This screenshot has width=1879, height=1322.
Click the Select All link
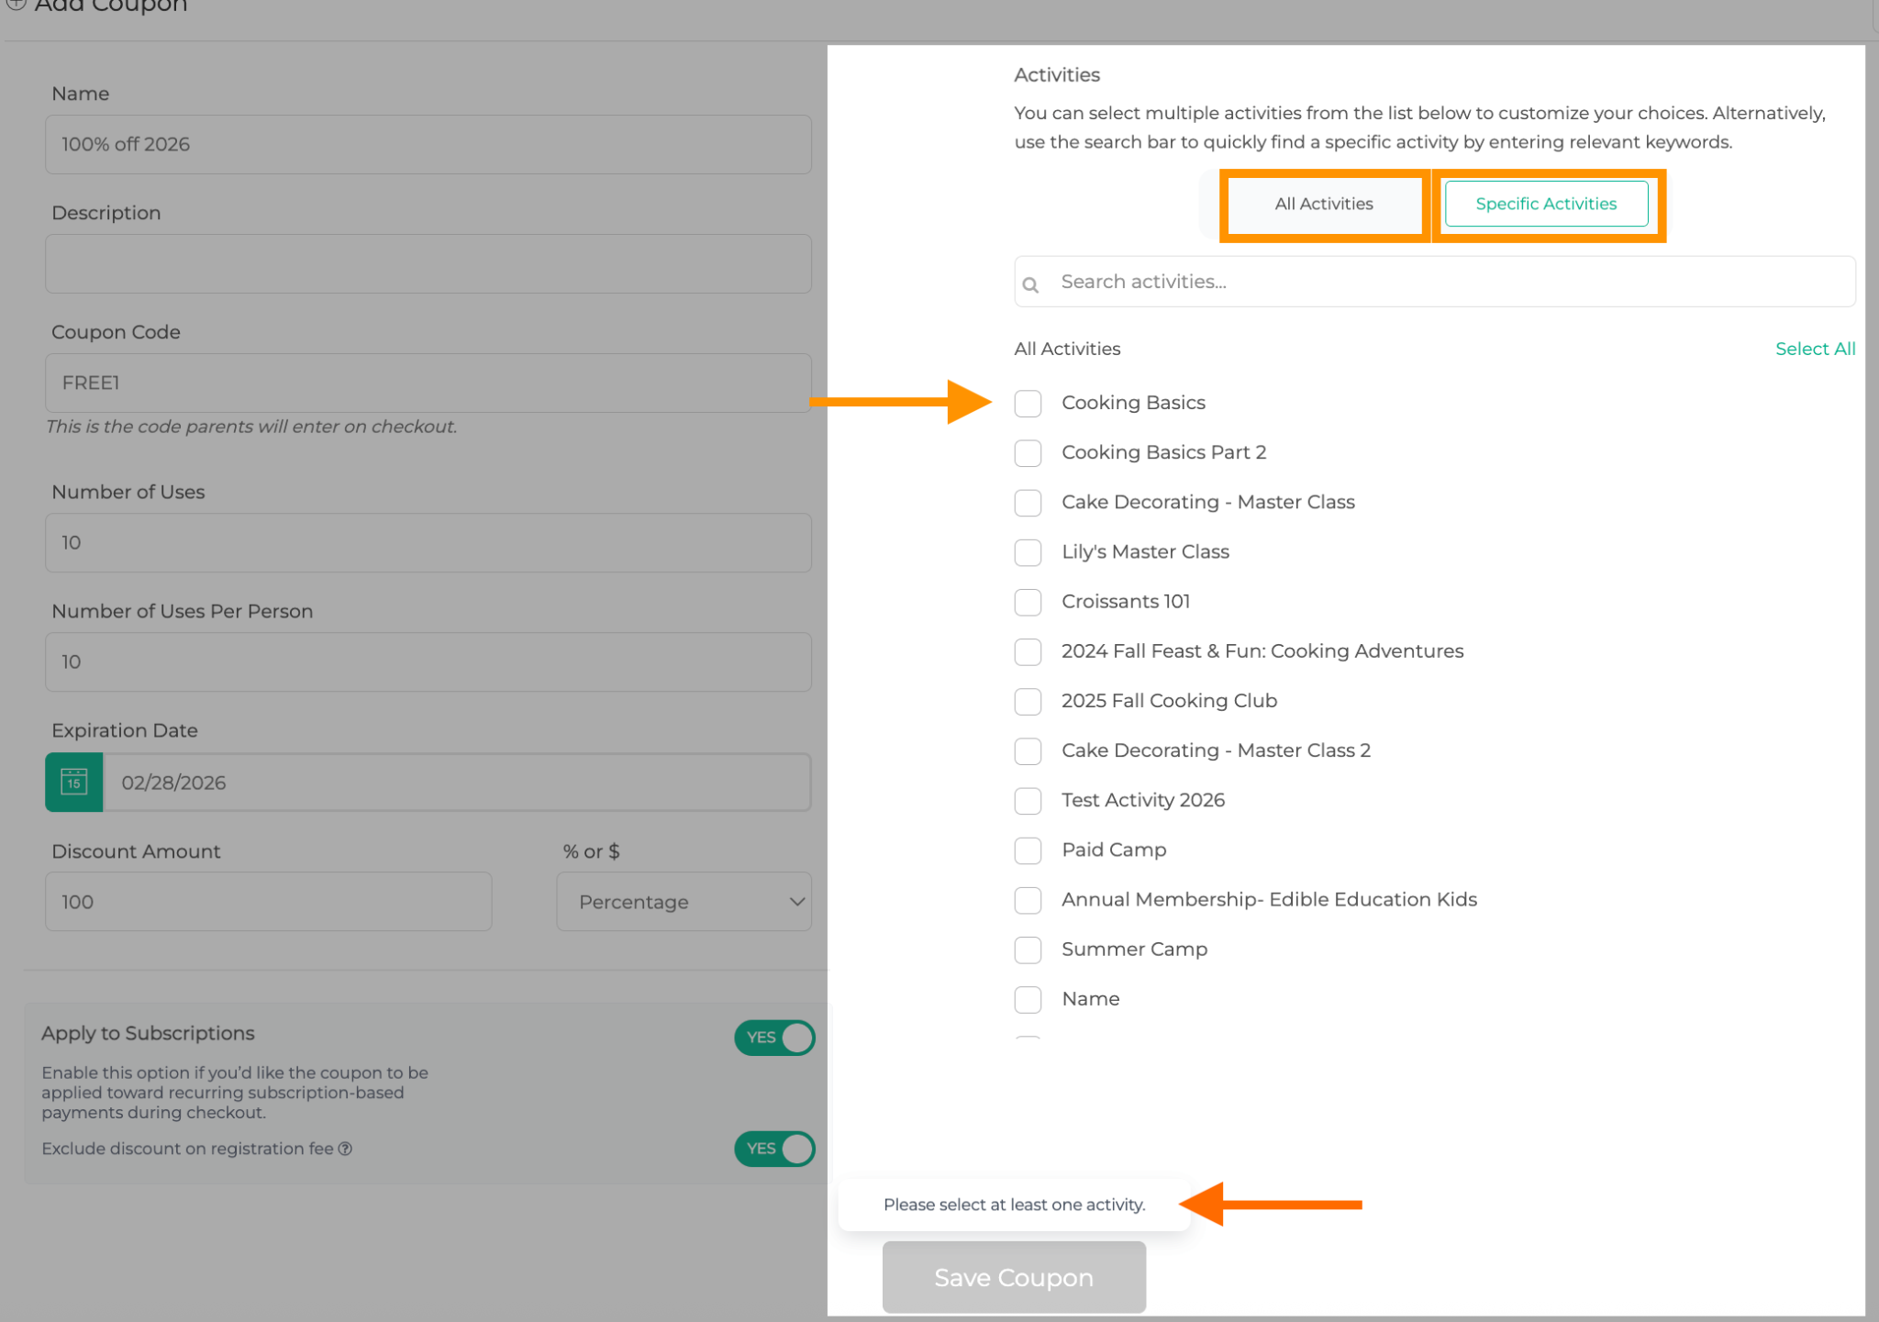[x=1814, y=349]
